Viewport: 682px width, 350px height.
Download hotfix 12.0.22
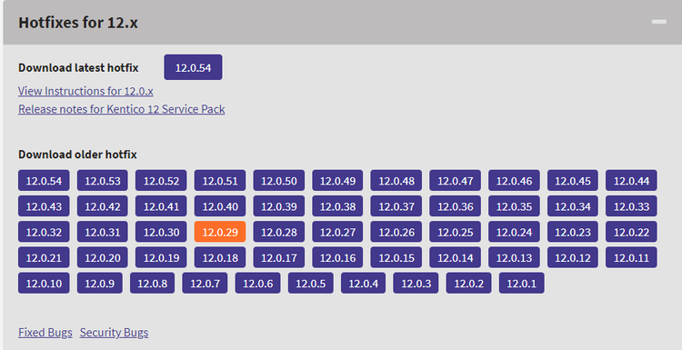click(x=632, y=232)
